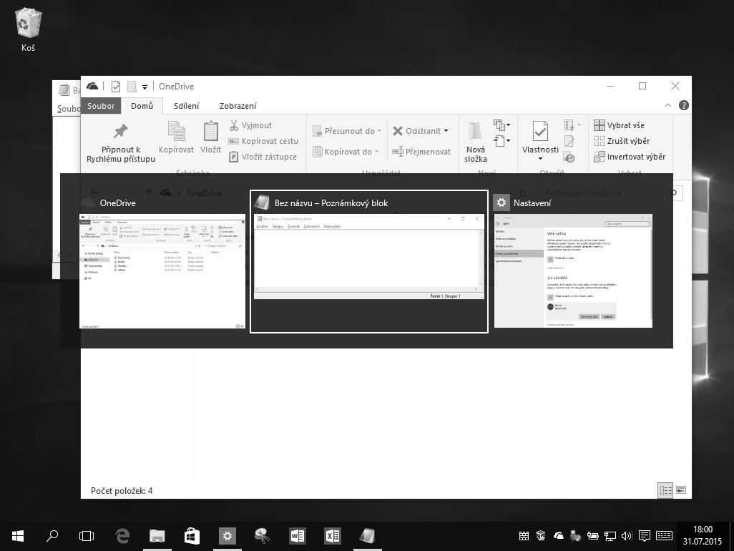Open the Přesunout do dropdown
The width and height of the screenshot is (734, 551).
click(x=347, y=131)
